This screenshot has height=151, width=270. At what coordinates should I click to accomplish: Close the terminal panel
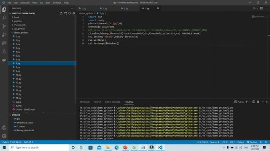click(x=267, y=102)
